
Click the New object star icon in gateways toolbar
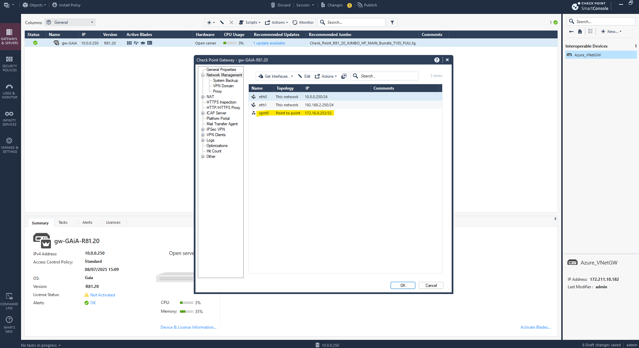point(211,22)
